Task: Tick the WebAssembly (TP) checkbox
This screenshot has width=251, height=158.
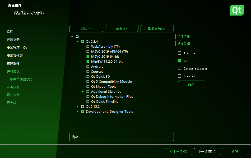Action: [x=88, y=46]
